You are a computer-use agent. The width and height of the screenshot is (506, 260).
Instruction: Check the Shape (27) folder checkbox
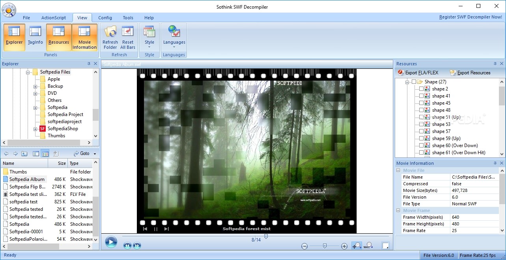(414, 82)
